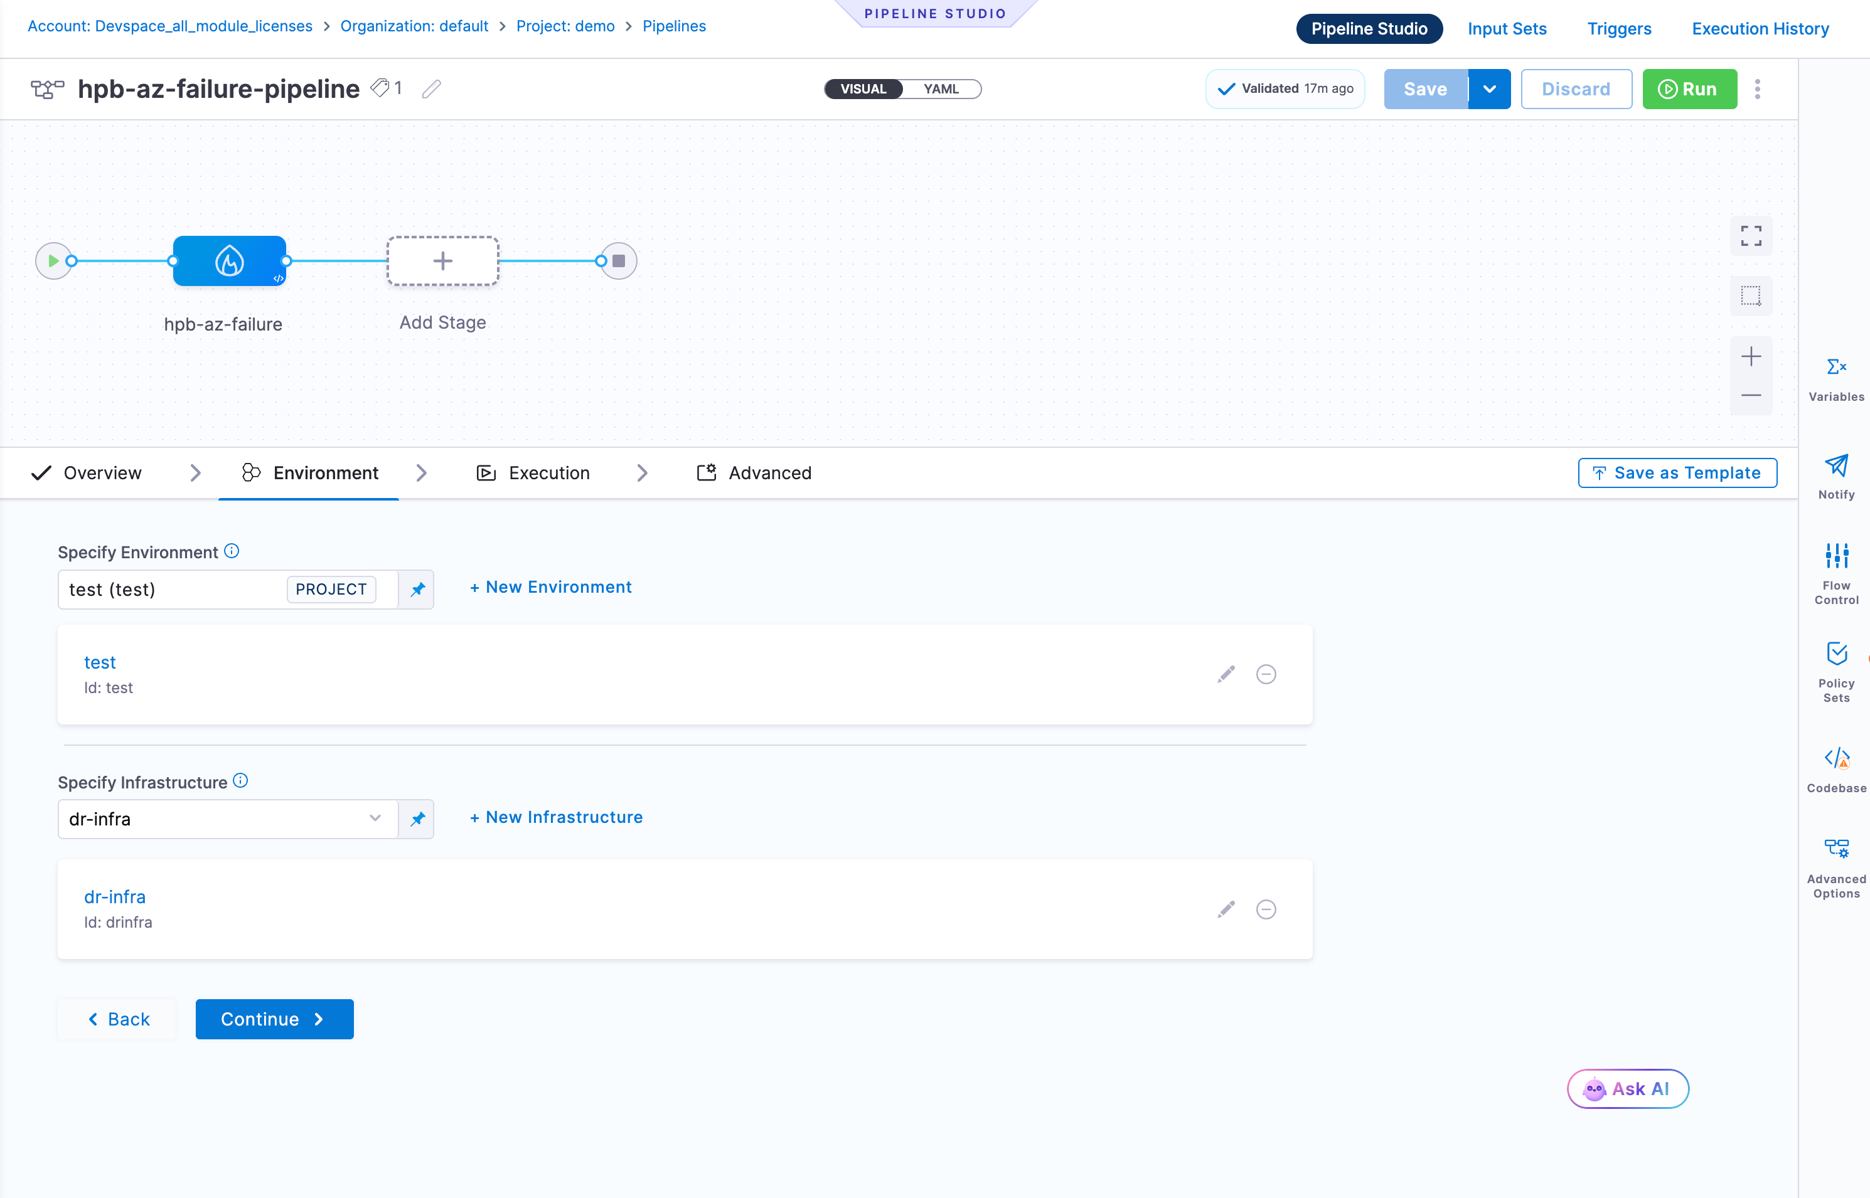Switch the editor to VISUAL view

click(x=863, y=88)
